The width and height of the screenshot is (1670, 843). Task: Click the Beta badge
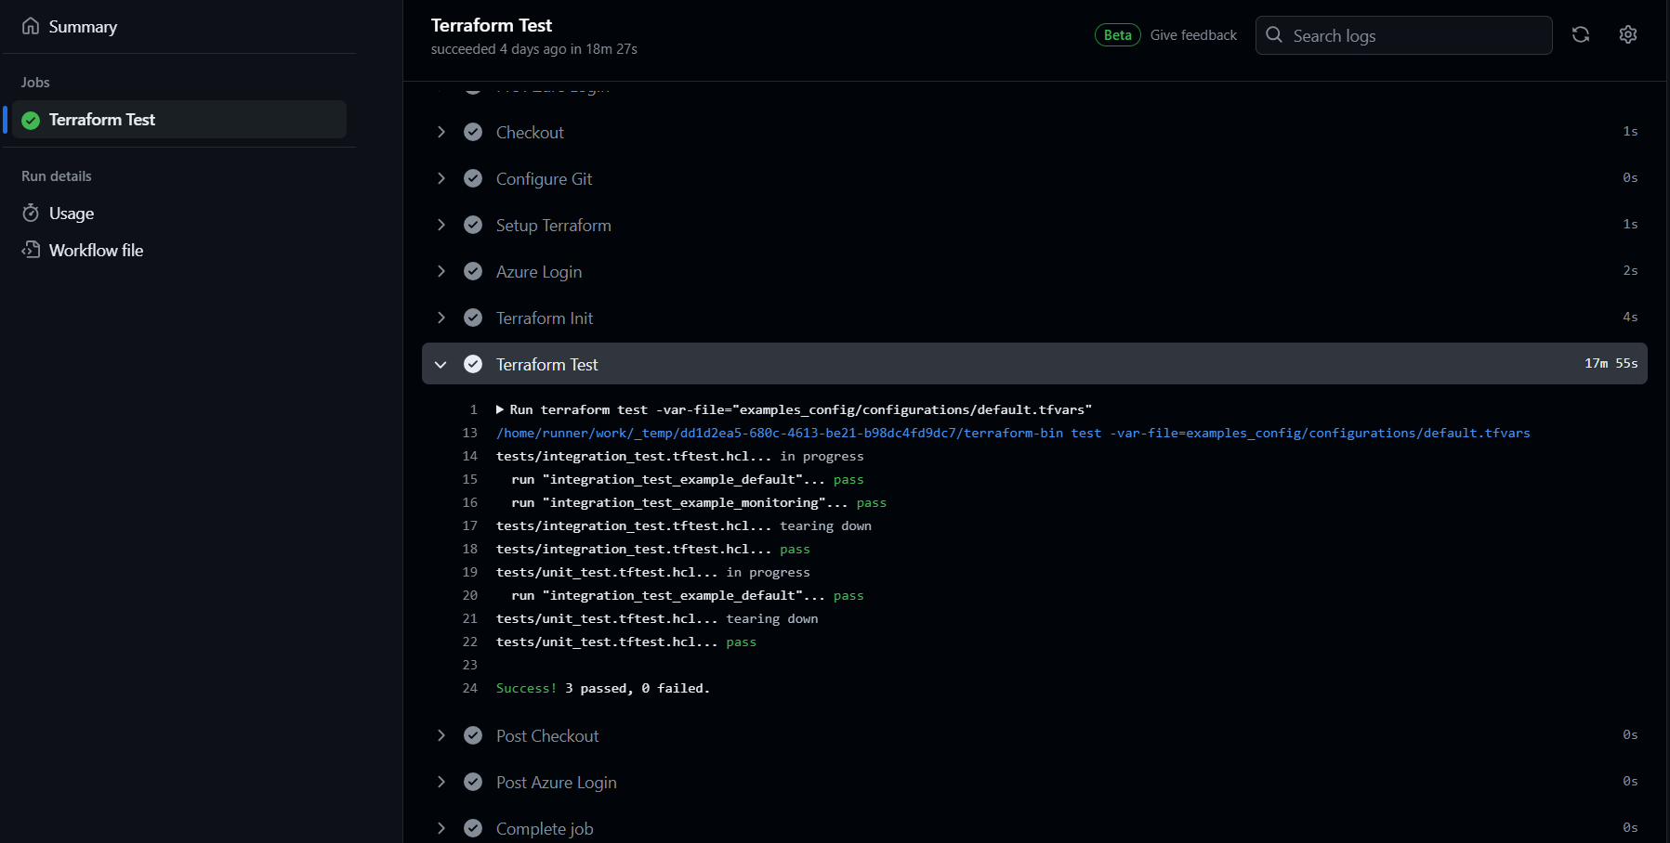pos(1117,35)
